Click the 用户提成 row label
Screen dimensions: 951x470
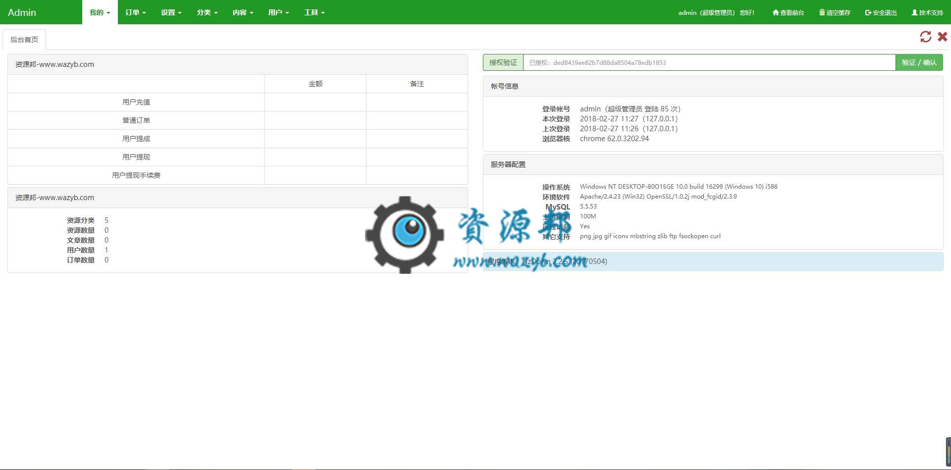tap(136, 139)
